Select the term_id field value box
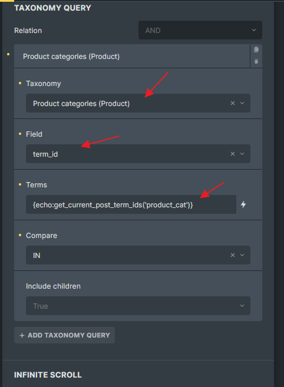This screenshot has width=284, height=387. 138,154
